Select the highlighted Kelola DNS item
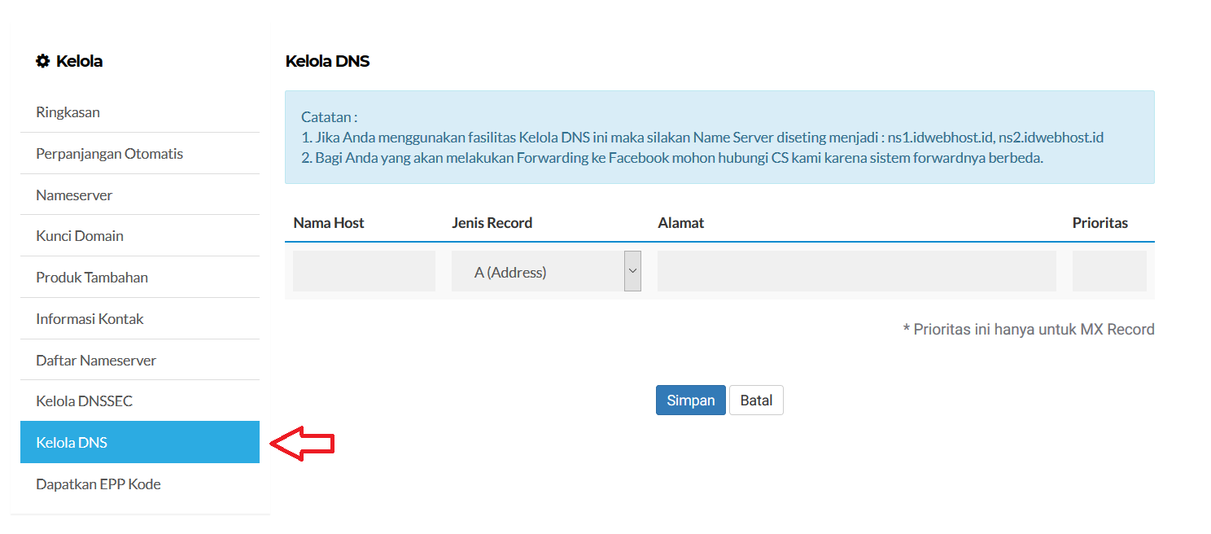1211x534 pixels. coord(72,441)
